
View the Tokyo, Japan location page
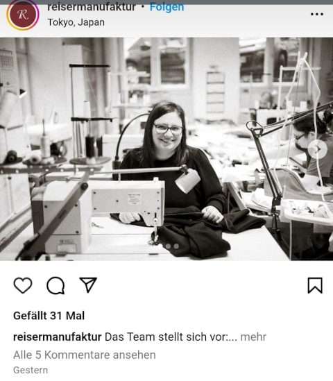[x=76, y=22]
